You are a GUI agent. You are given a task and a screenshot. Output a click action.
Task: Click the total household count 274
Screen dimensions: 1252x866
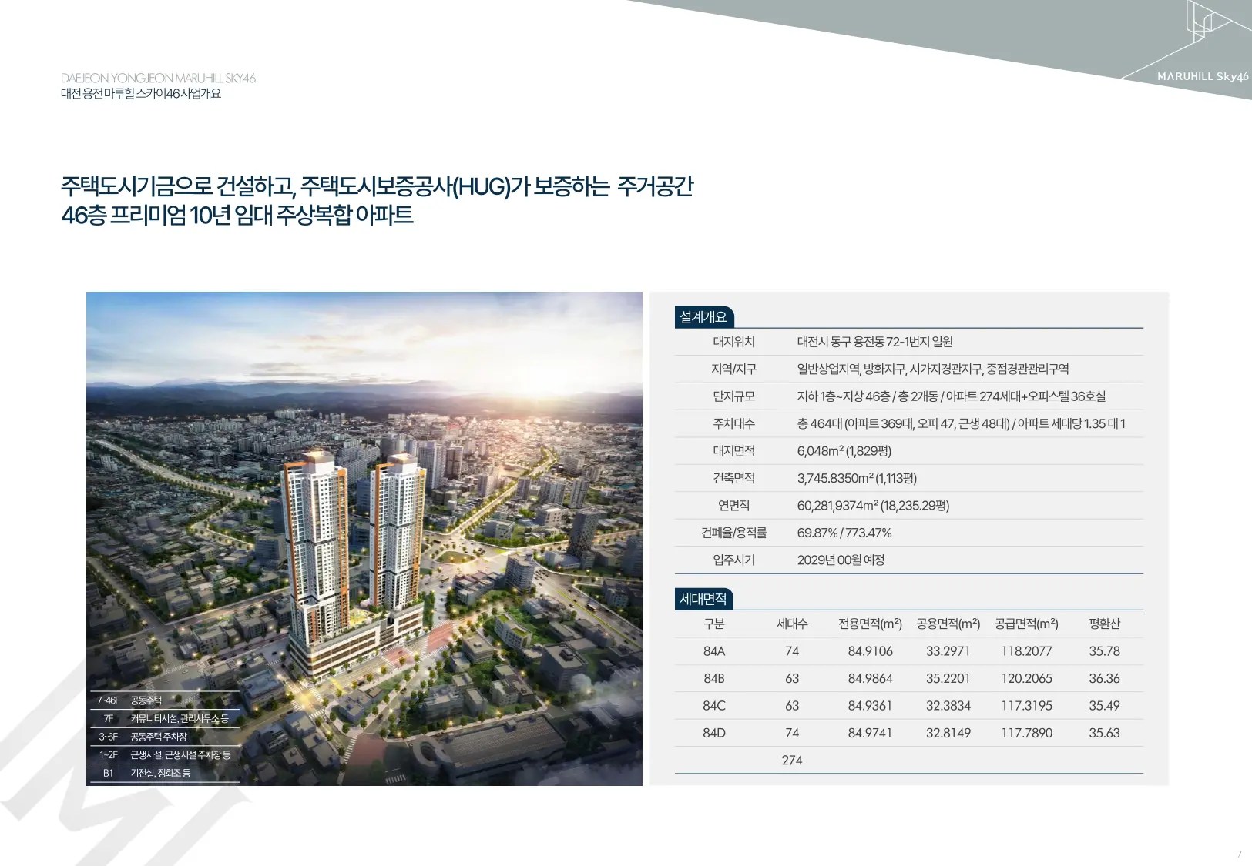792,761
